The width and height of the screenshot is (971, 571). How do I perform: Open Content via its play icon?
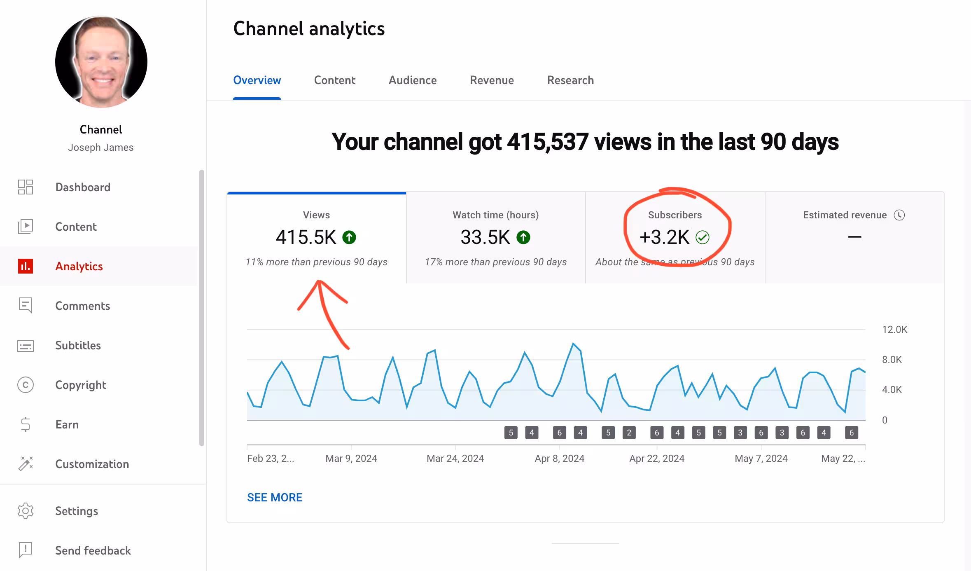tap(26, 227)
